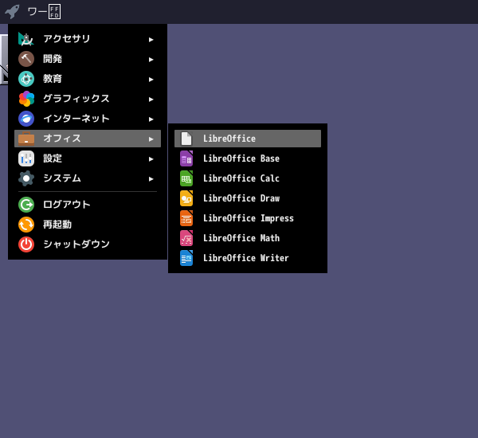The image size is (478, 438).
Task: Open the 教育 menu category
Action: [x=88, y=79]
